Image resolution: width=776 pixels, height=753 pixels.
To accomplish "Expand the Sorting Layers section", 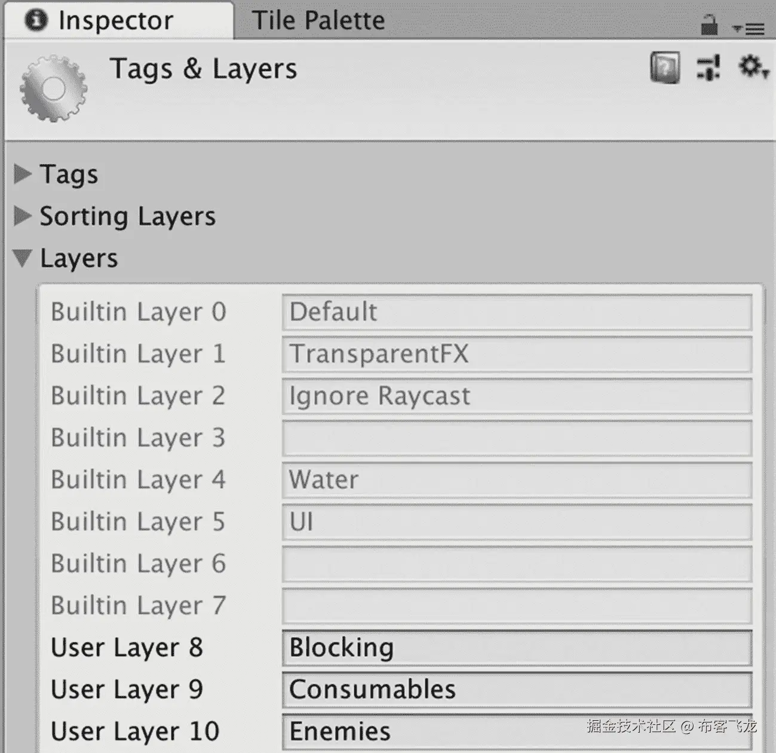I will click(x=23, y=216).
